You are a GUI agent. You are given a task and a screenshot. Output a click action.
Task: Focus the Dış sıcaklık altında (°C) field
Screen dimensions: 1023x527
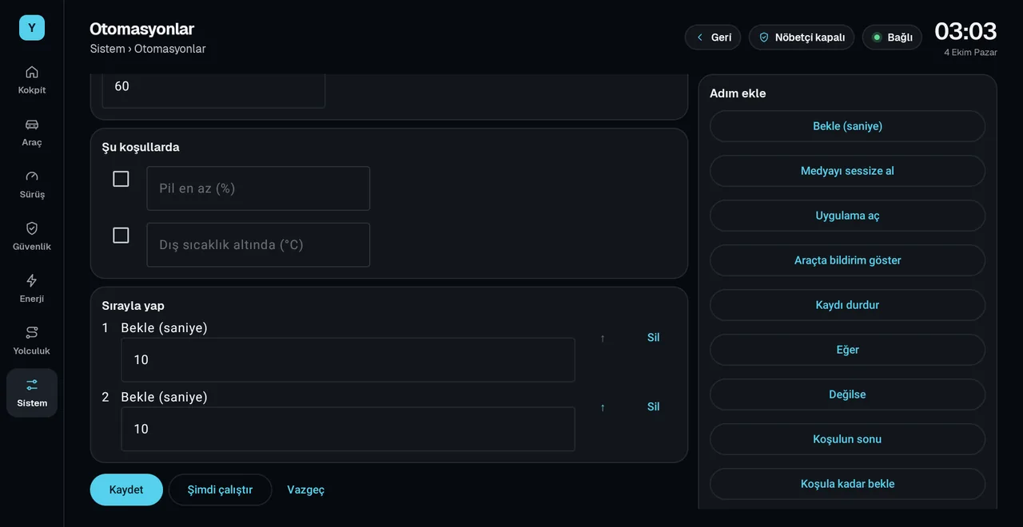pos(258,245)
